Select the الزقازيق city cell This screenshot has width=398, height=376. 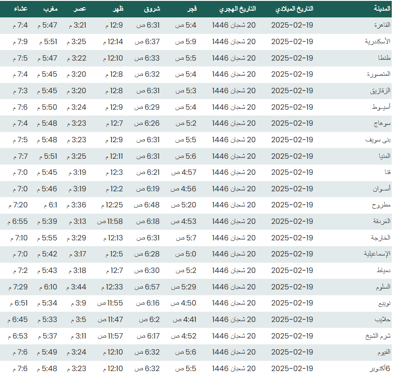[x=380, y=91]
